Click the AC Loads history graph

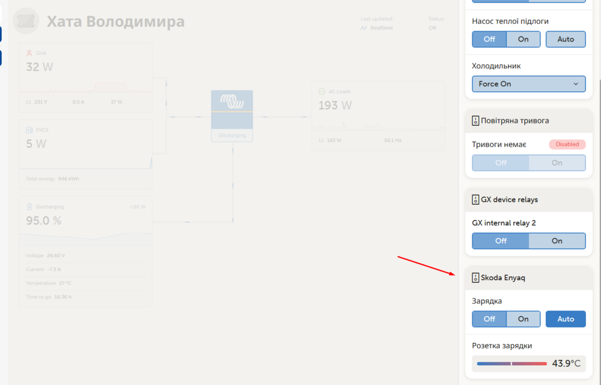click(x=378, y=125)
